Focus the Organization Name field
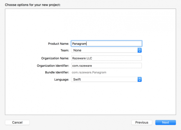 pos(106,58)
